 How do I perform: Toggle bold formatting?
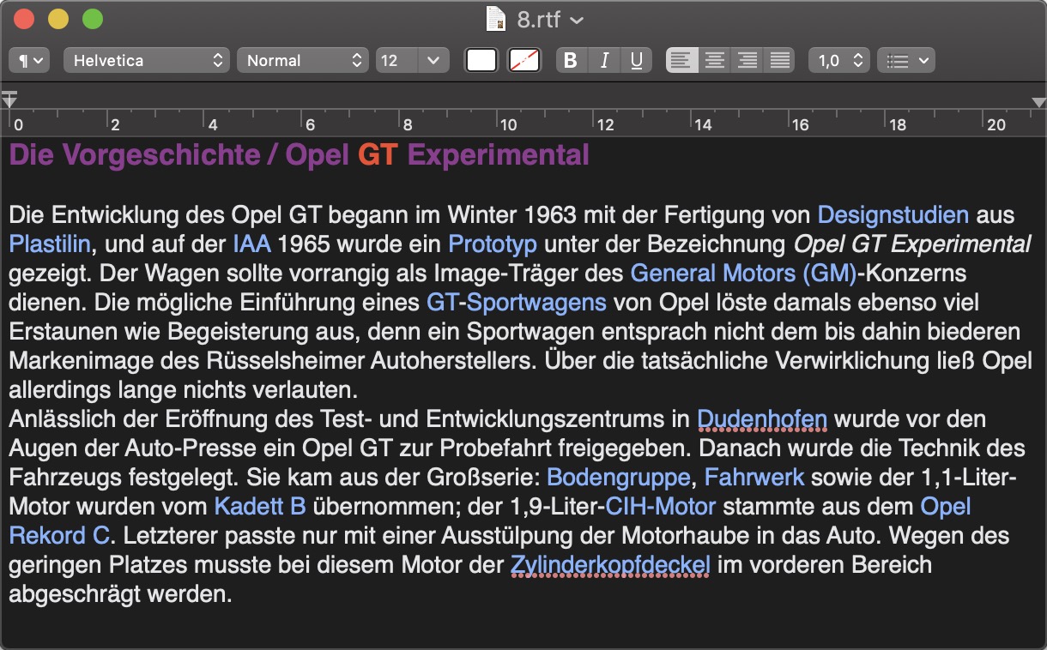coord(572,60)
